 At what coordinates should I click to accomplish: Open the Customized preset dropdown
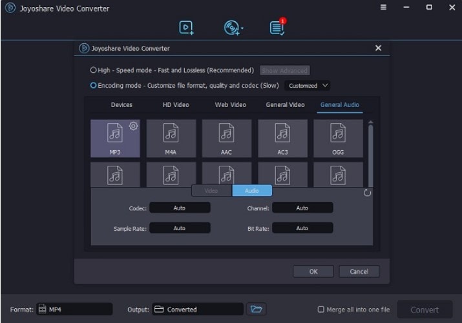coord(307,86)
